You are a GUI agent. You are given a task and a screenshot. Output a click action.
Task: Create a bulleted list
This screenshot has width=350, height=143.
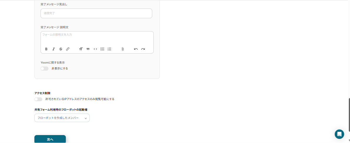pos(103,49)
